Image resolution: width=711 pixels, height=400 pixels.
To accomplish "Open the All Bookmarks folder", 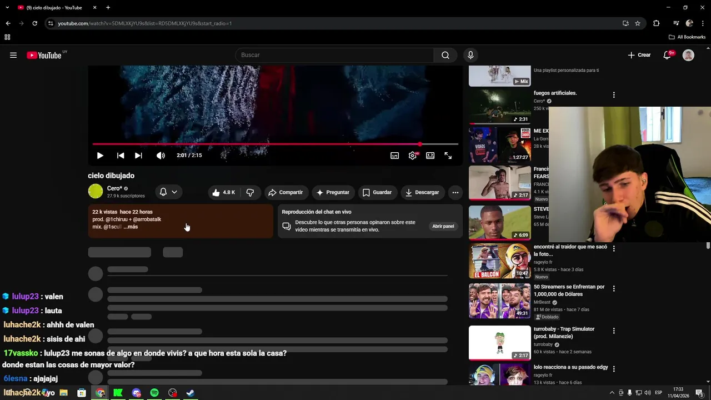I will (687, 37).
